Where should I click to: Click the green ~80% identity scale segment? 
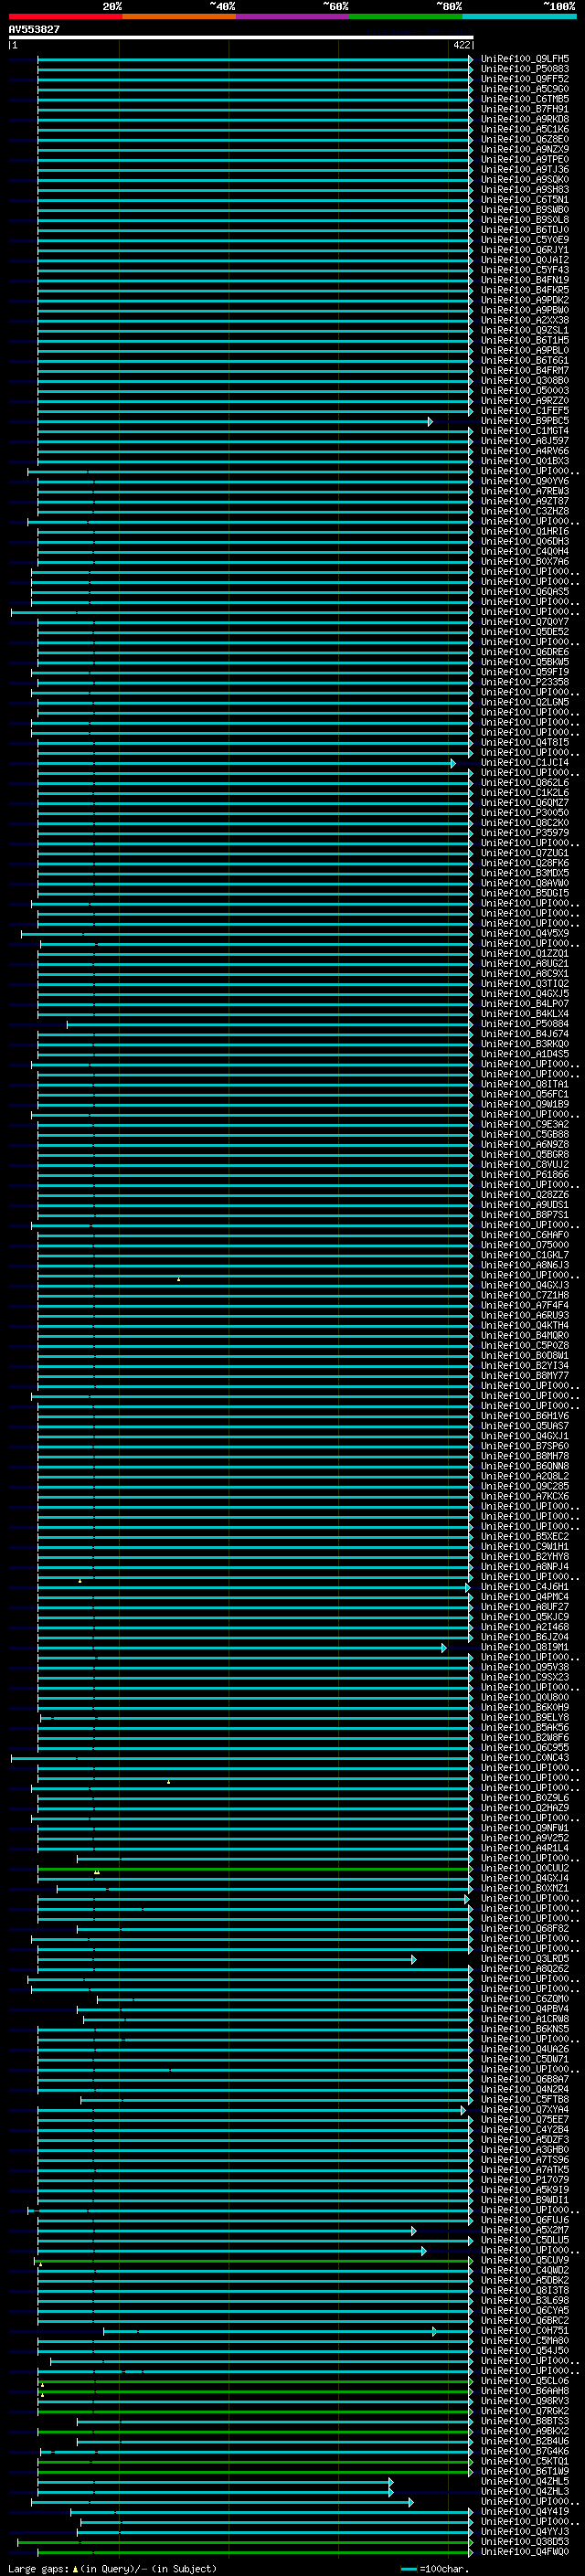click(x=406, y=16)
